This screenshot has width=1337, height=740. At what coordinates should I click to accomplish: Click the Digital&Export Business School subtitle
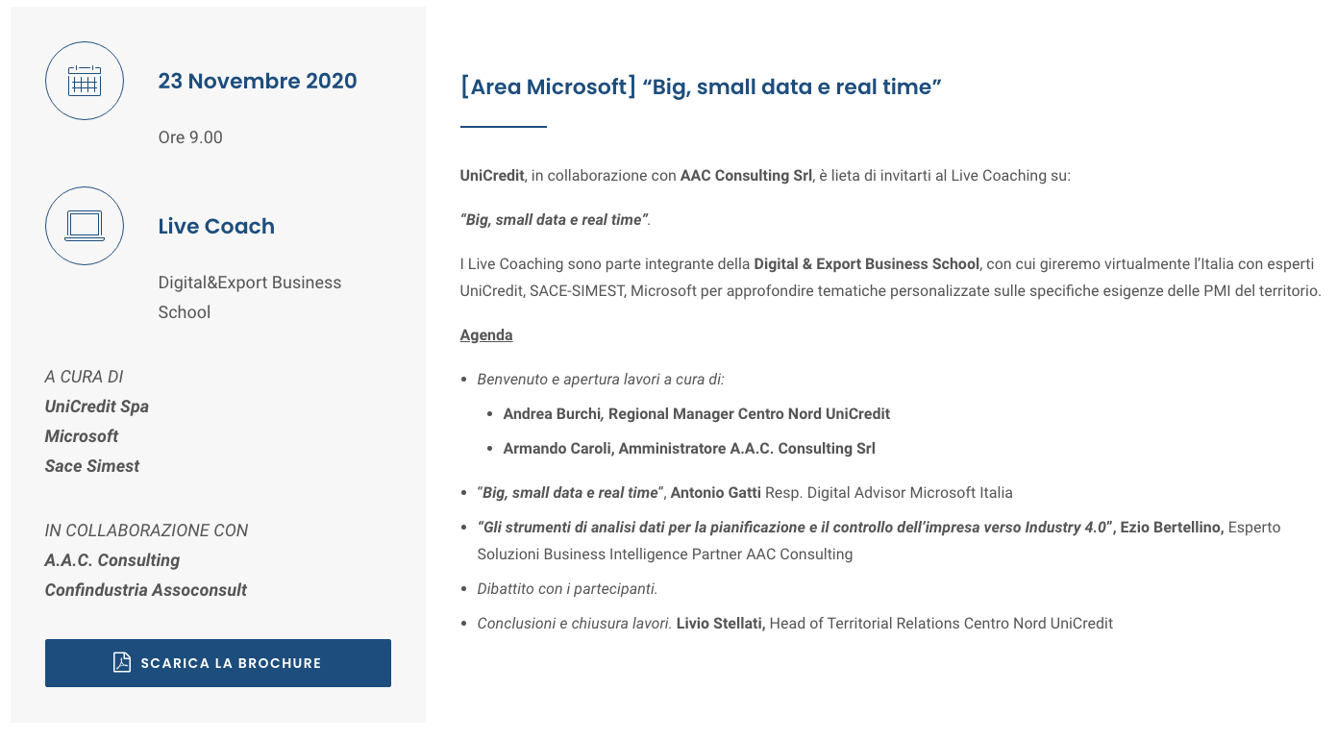point(249,297)
